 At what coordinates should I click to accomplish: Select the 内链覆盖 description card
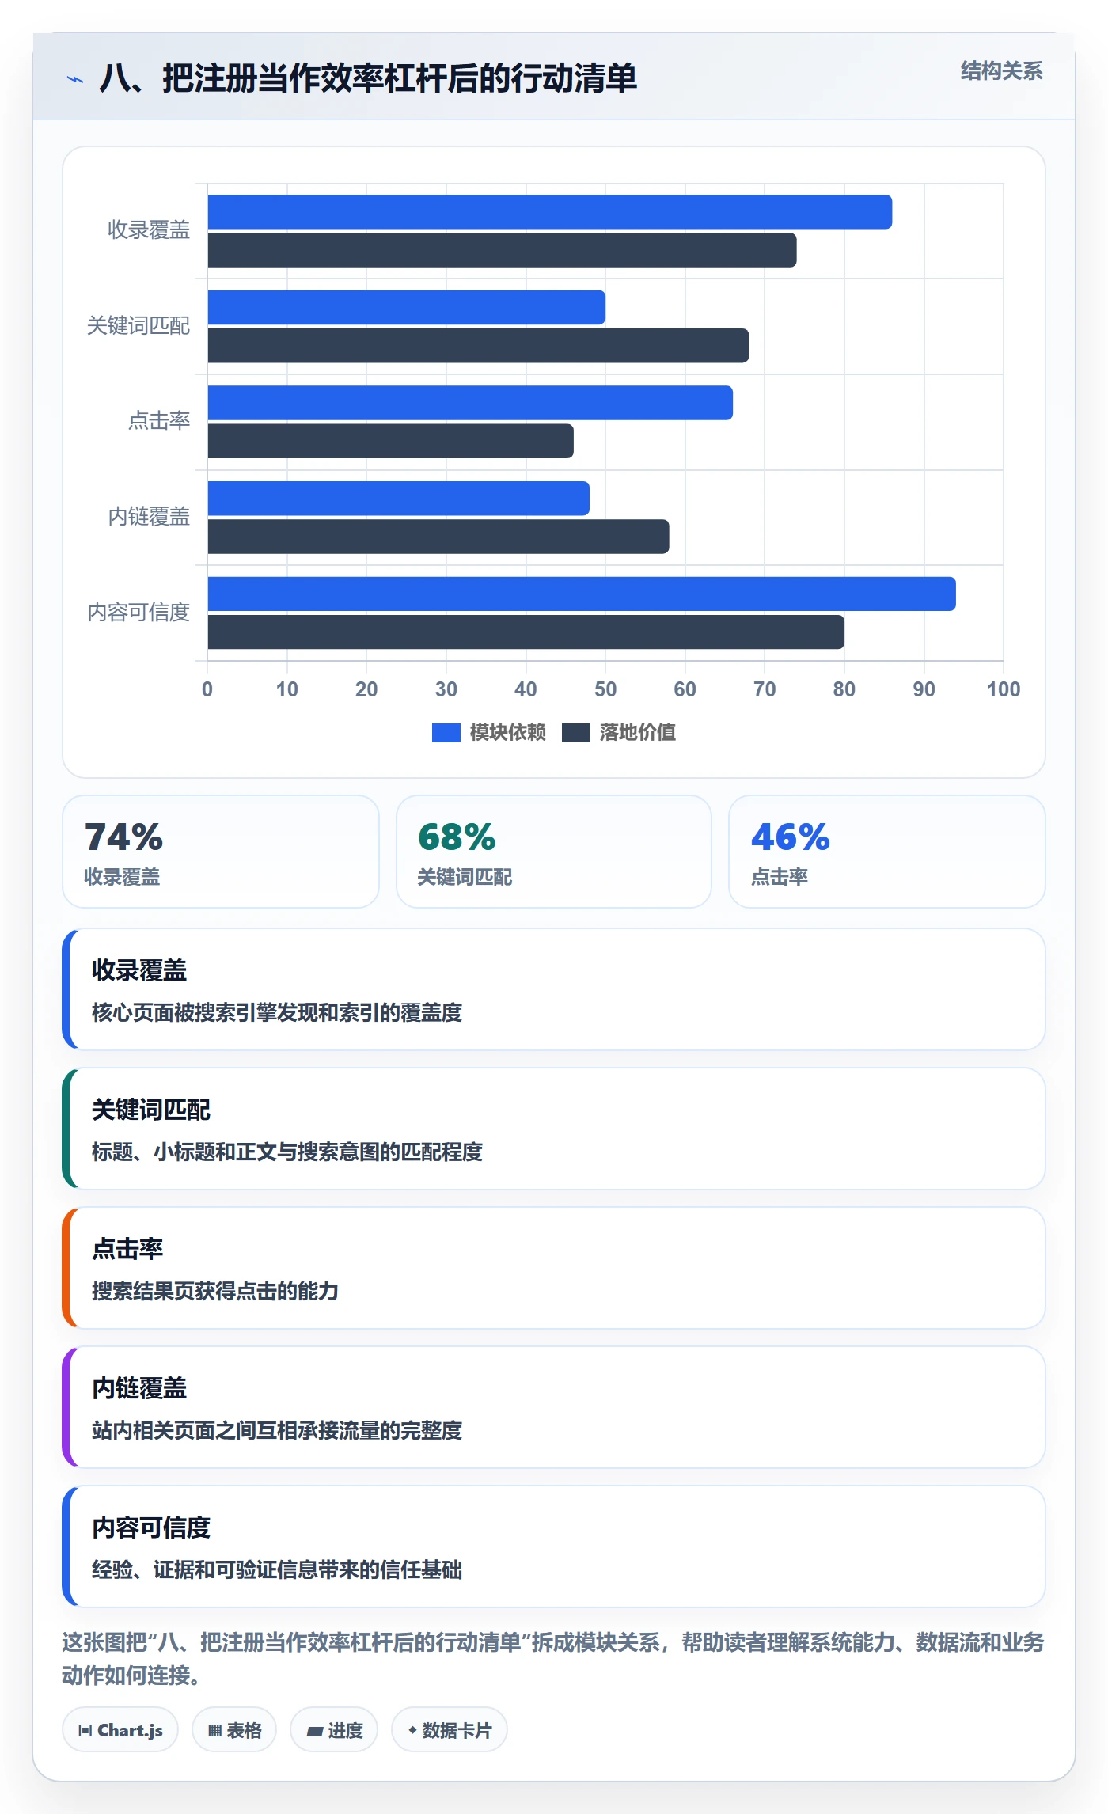tap(554, 1407)
